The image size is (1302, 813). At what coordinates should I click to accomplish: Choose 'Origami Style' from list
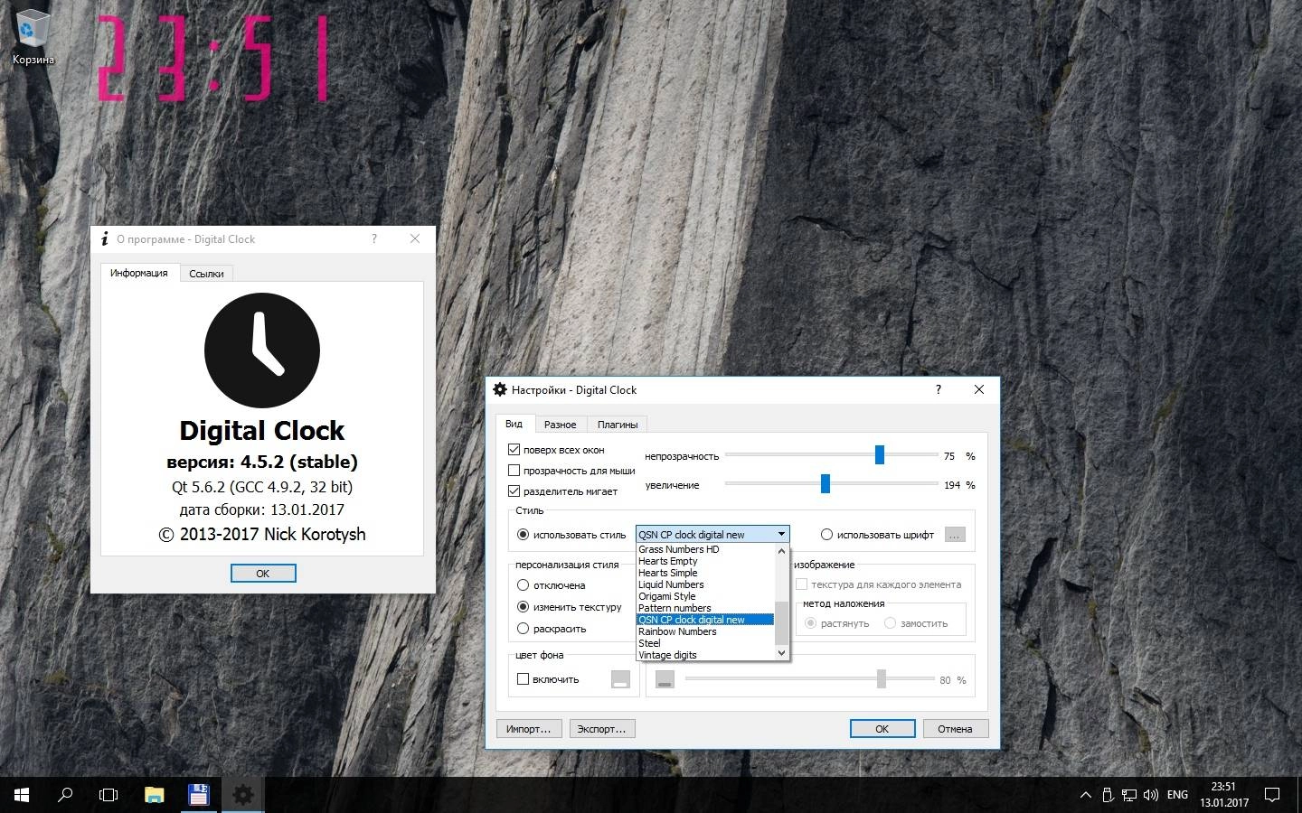705,596
